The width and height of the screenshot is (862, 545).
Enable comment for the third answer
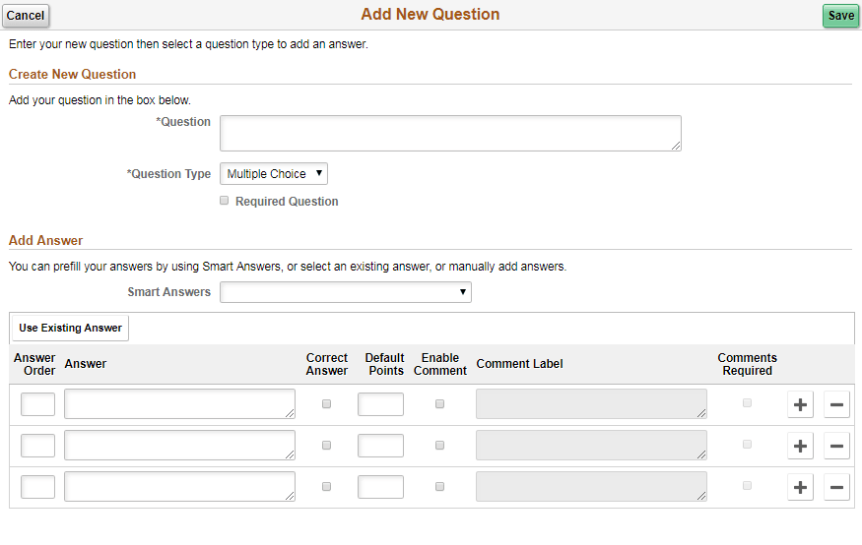coord(439,487)
